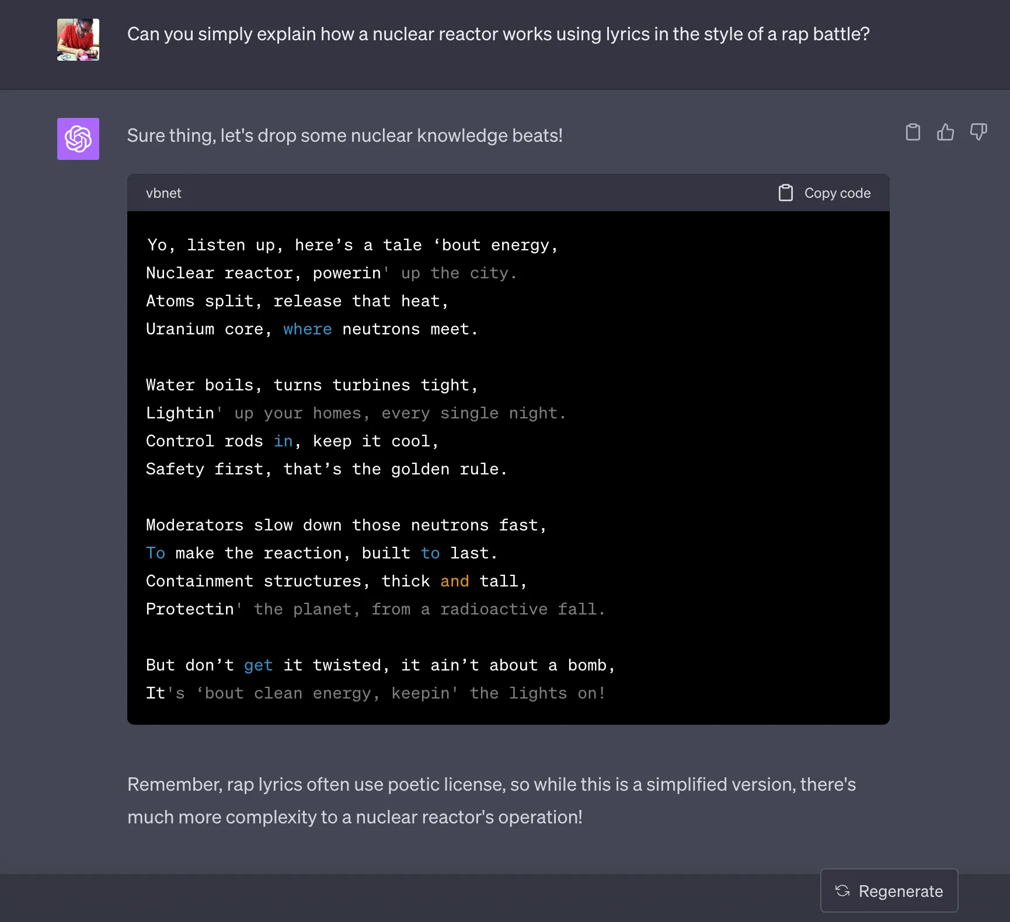Click the blue word 'To' starting a lyric line

point(155,553)
